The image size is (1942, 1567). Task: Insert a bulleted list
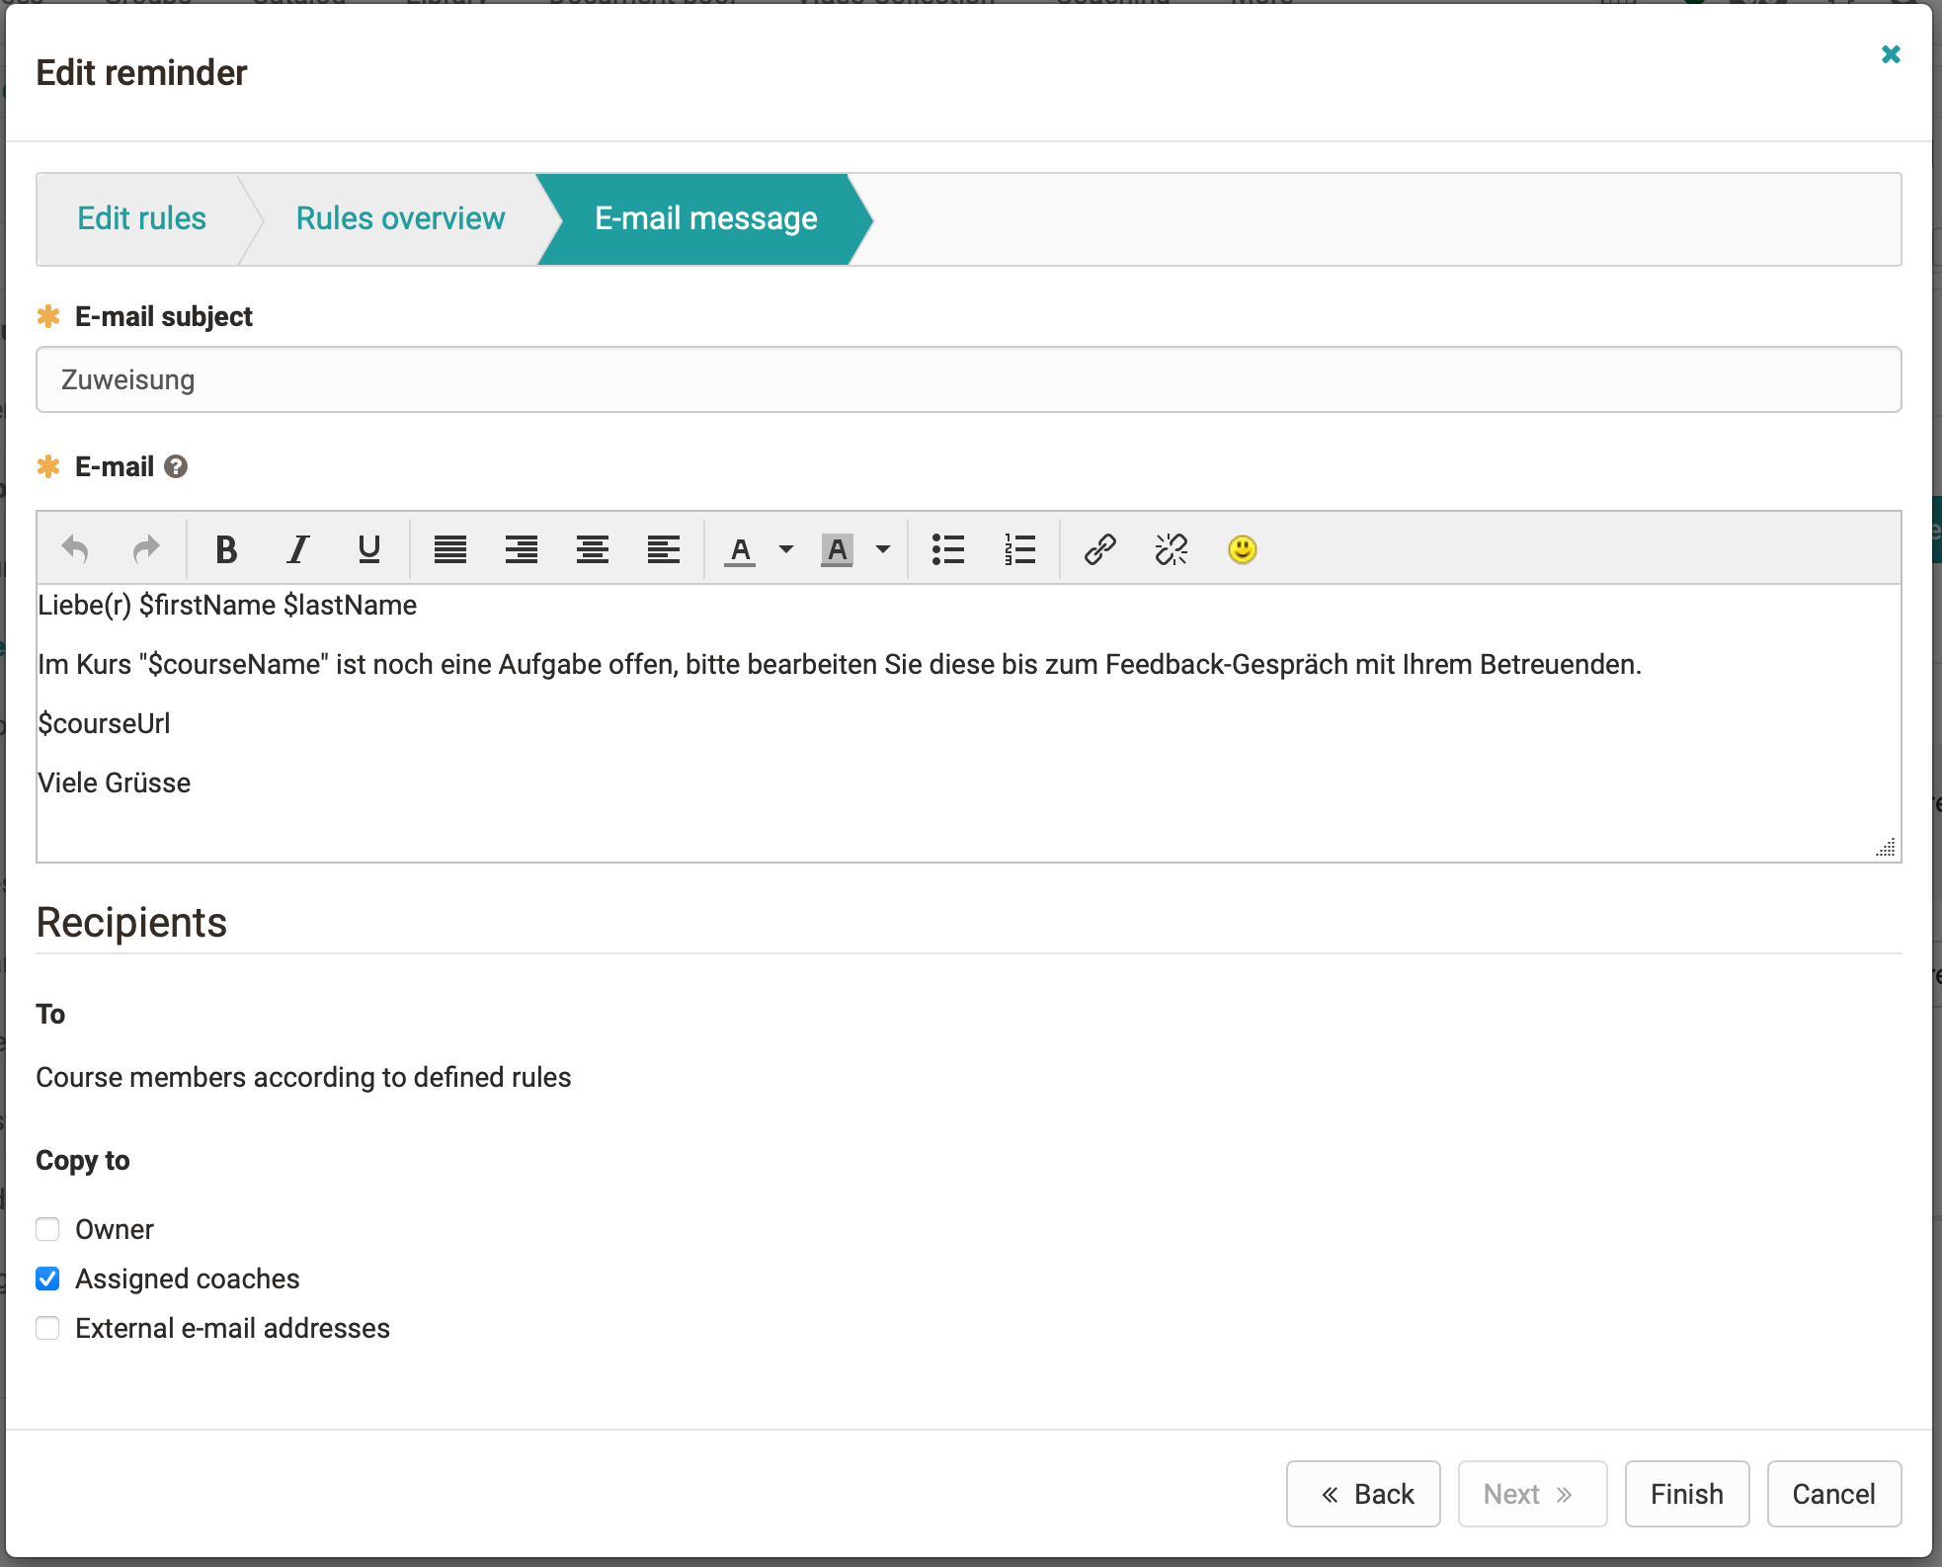(947, 549)
